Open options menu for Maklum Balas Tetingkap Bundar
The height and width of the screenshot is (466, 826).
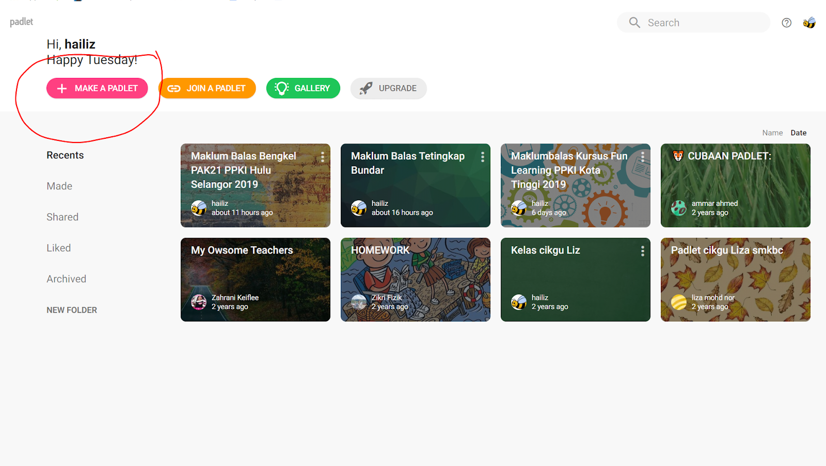pos(483,157)
